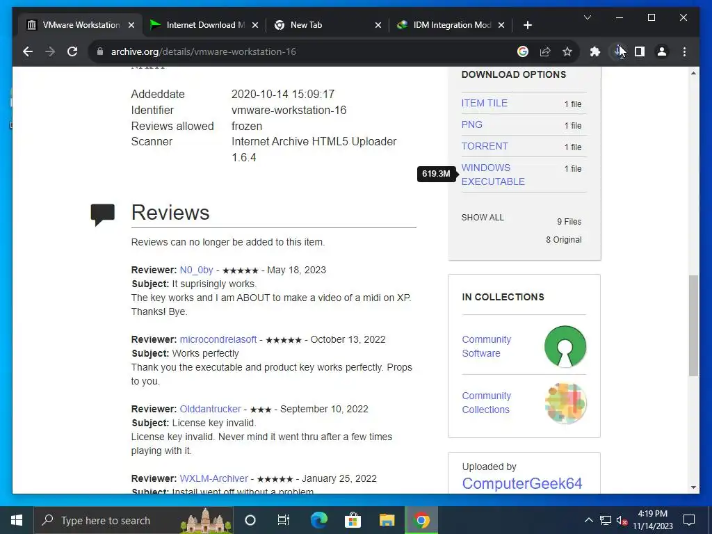Open the Chrome profile icon

(662, 51)
